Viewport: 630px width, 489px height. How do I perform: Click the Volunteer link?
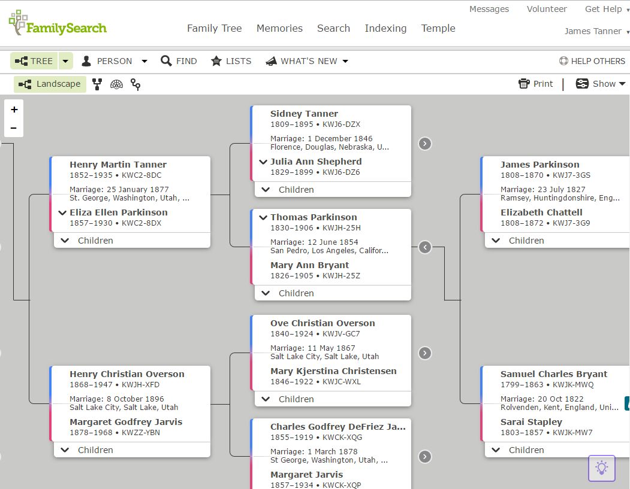pos(546,9)
